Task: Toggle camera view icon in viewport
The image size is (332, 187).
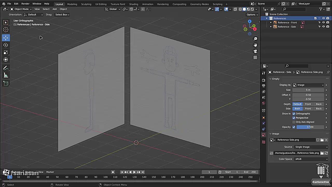Action: pyautogui.click(x=255, y=51)
